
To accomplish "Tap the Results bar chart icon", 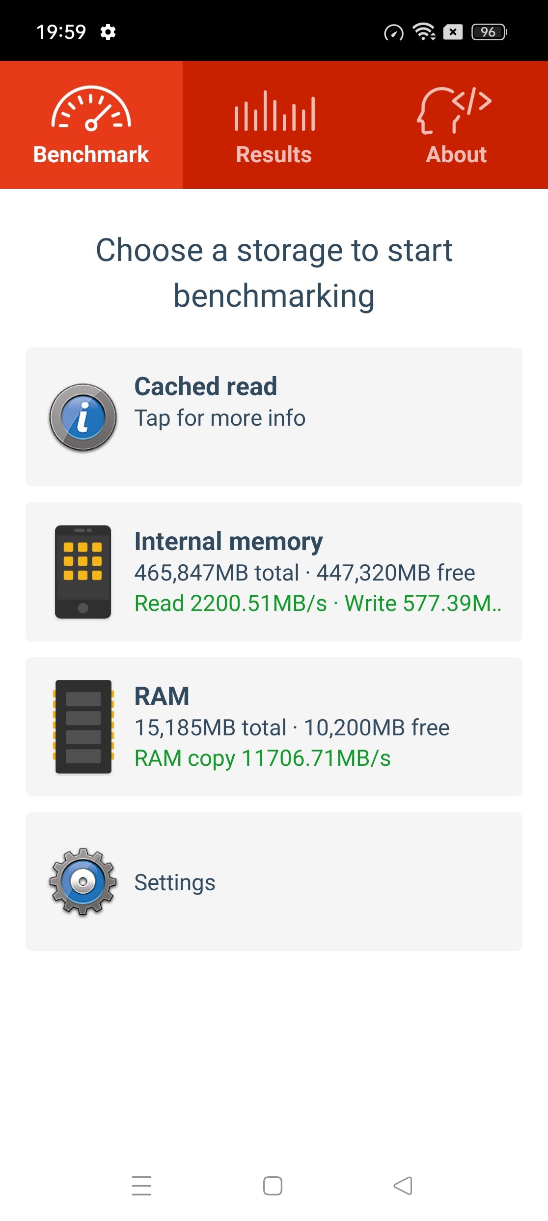I will (274, 111).
